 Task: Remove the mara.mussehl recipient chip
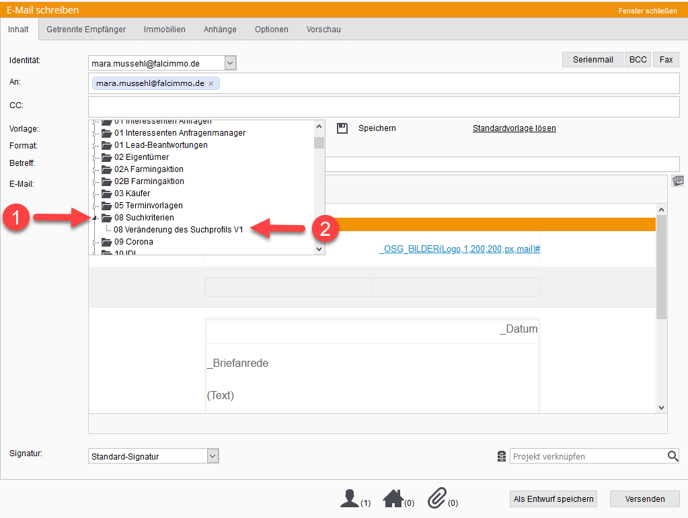tap(211, 84)
